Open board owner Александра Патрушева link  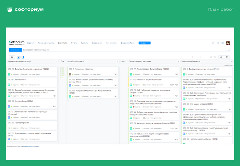pos(29,146)
